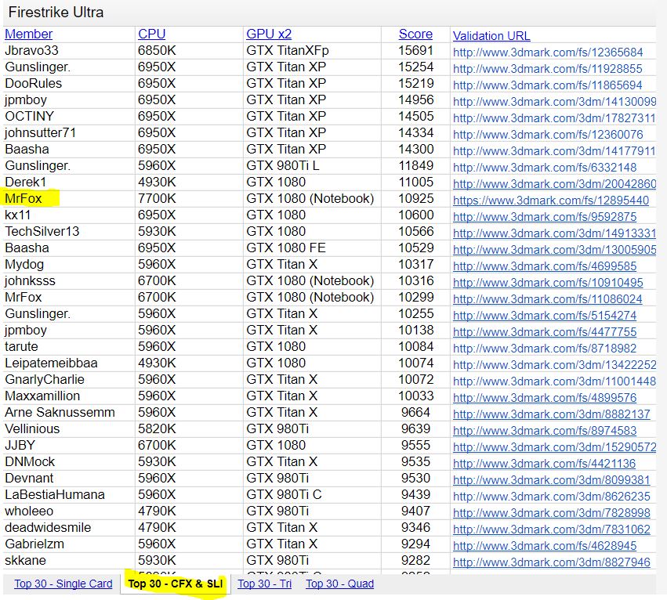This screenshot has width=667, height=600.
Task: Open JJBY validation link 3dm/15290572
Action: [555, 447]
